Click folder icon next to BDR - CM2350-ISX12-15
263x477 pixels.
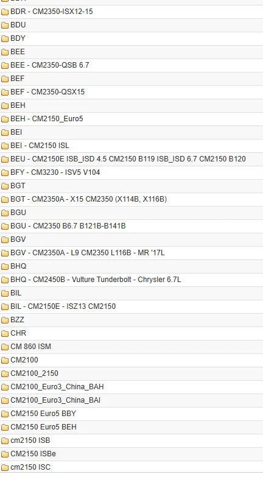[x=5, y=12]
